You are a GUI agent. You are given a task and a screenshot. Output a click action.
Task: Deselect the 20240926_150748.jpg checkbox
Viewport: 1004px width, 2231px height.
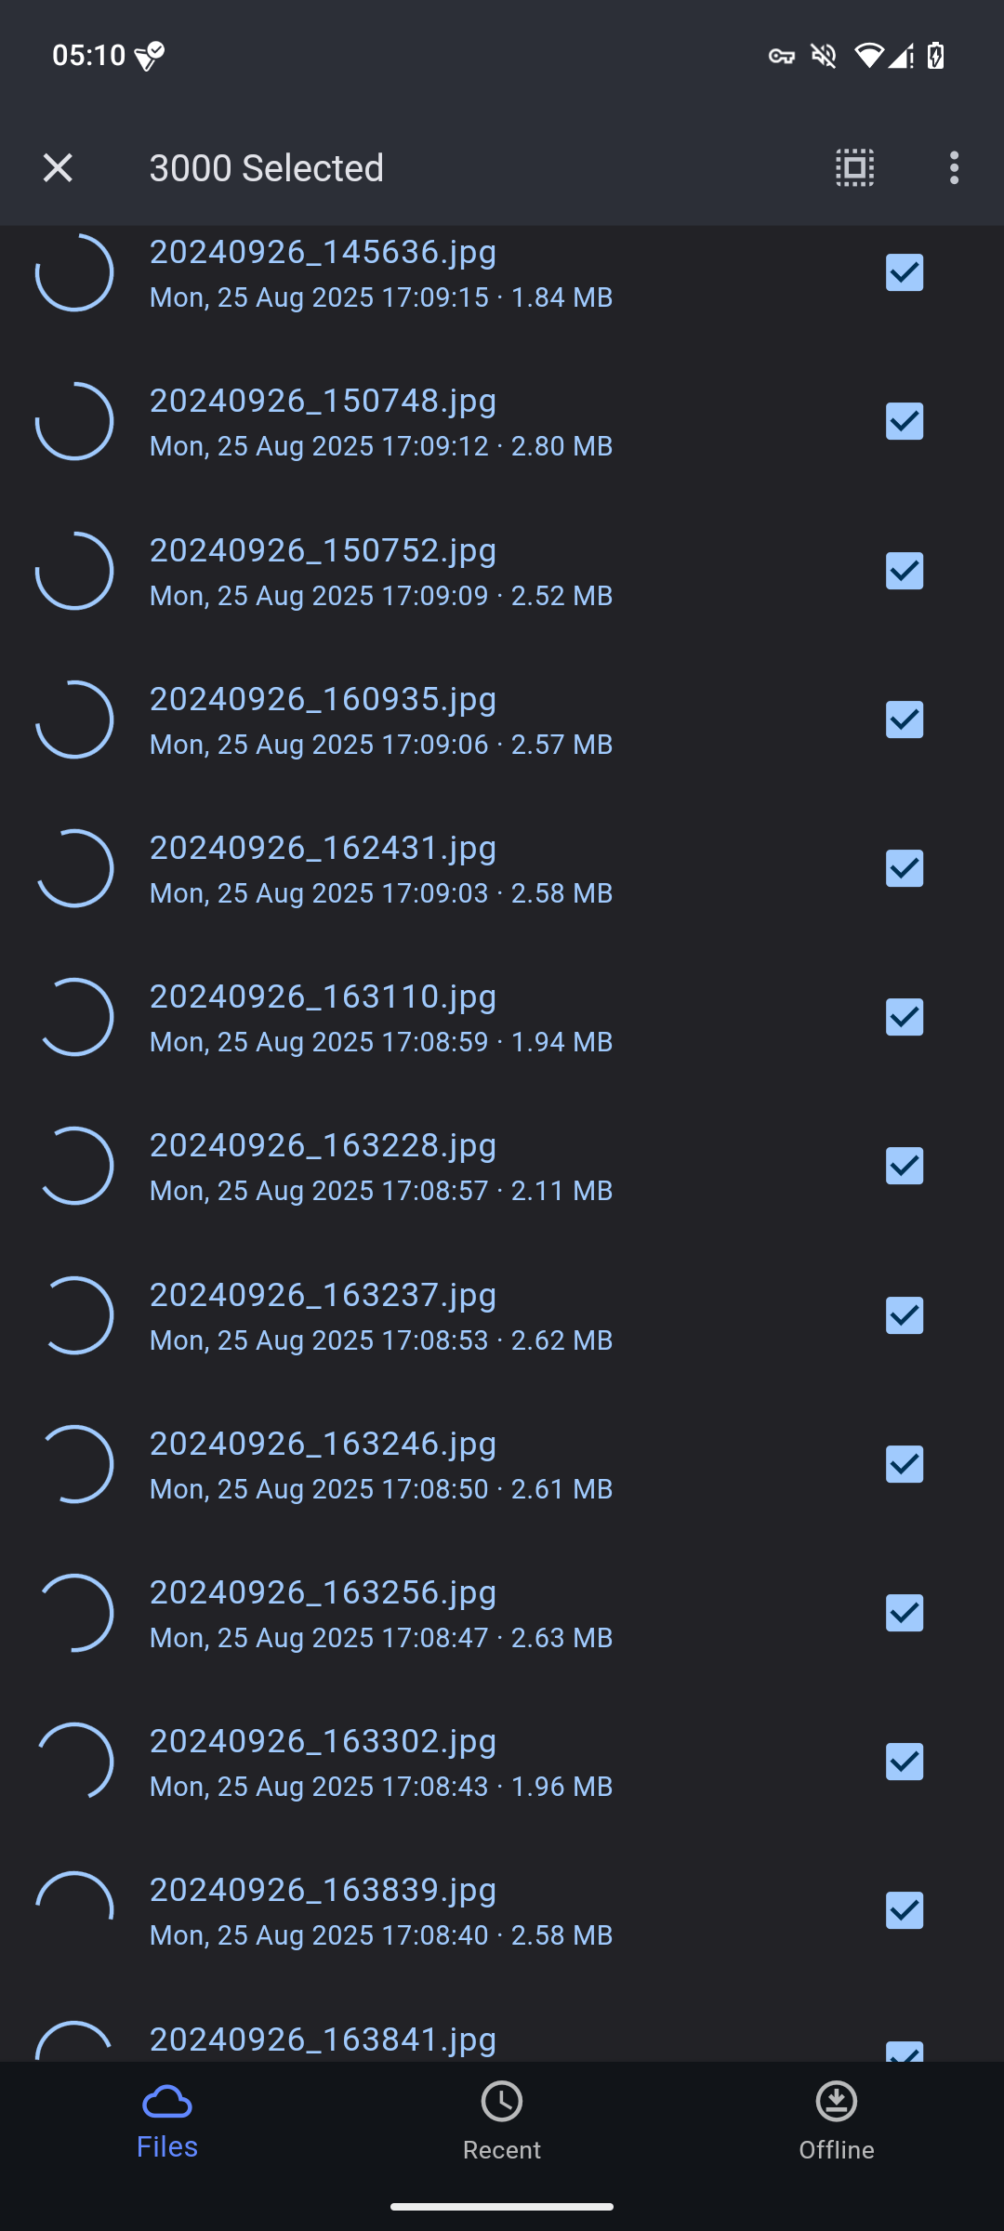(x=904, y=422)
